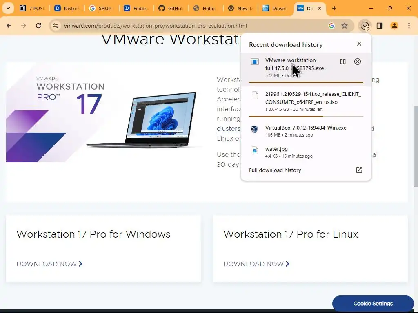
Task: Open Full download history external icon
Action: (359, 170)
